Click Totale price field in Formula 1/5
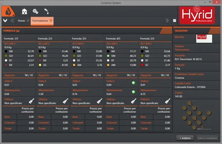The width and height of the screenshot is (222, 144). (26, 128)
